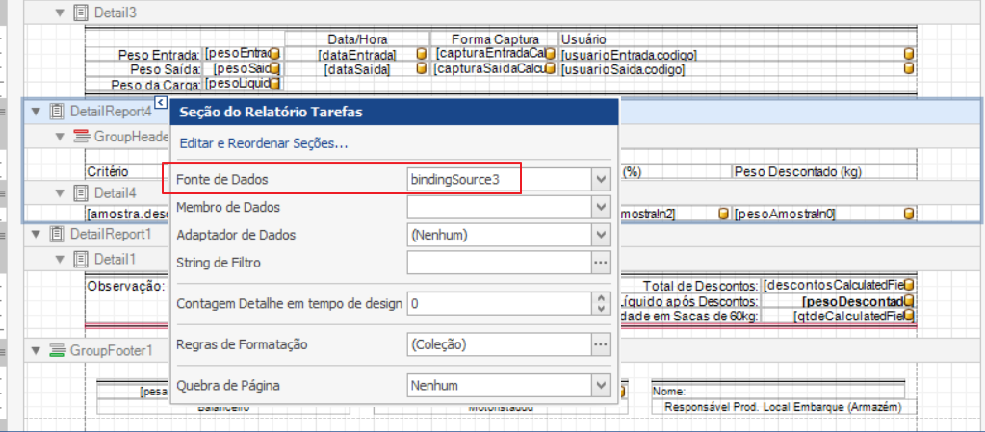Select the Usuário header cell
Screen dimensions: 985x432
click(x=738, y=38)
